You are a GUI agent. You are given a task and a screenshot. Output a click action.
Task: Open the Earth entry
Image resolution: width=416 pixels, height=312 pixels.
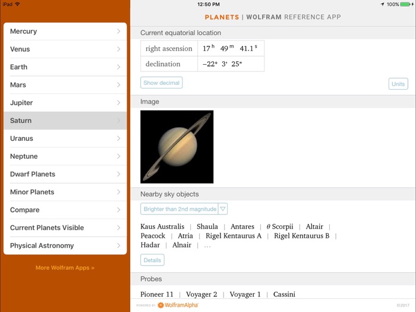tap(65, 67)
